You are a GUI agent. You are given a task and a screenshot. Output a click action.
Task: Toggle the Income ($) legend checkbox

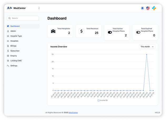pyautogui.click(x=99, y=101)
